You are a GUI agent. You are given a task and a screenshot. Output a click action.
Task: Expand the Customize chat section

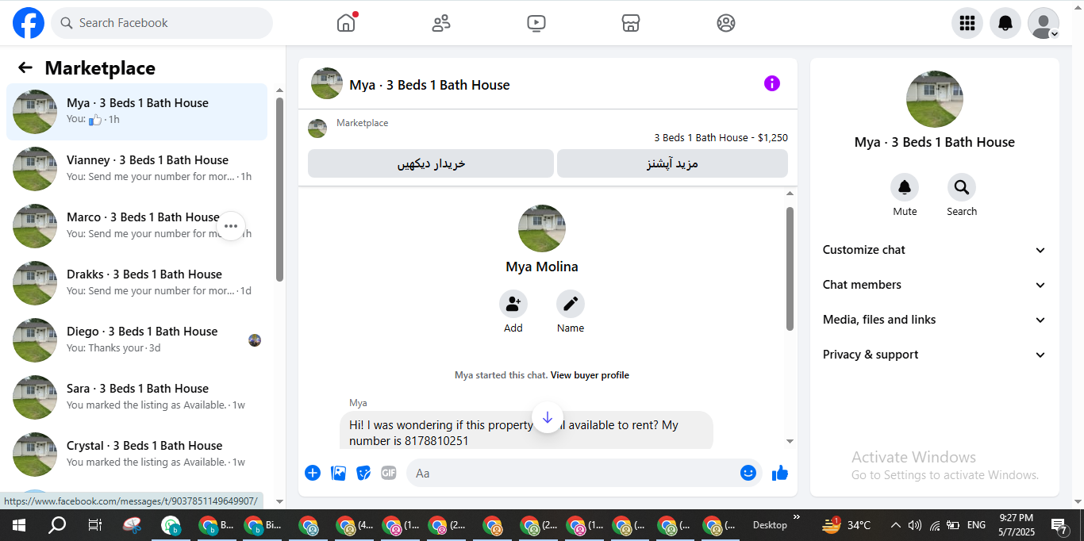934,250
